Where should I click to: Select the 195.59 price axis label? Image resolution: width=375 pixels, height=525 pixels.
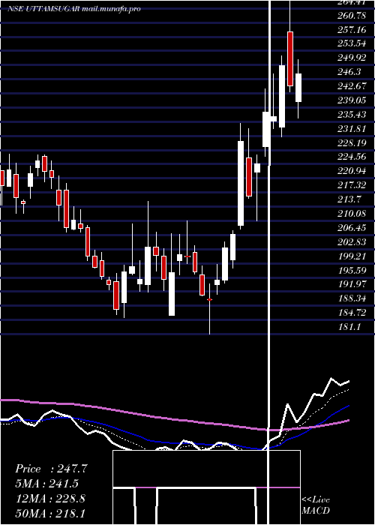click(x=352, y=271)
